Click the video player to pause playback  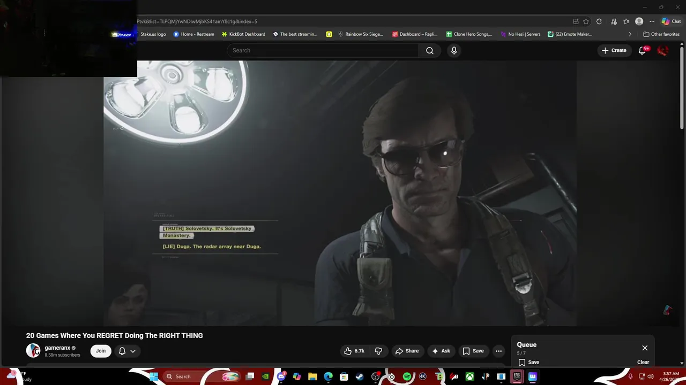coord(340,193)
